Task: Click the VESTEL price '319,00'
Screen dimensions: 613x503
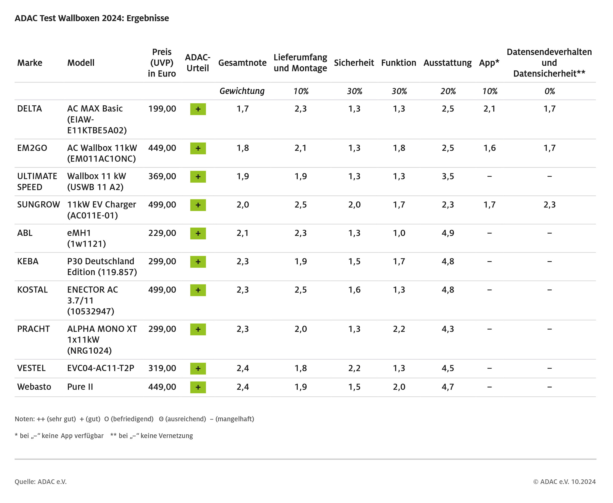Action: (162, 368)
